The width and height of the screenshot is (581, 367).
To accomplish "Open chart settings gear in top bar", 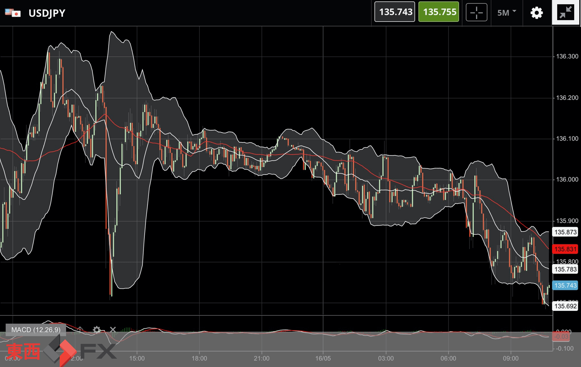I will (x=536, y=13).
